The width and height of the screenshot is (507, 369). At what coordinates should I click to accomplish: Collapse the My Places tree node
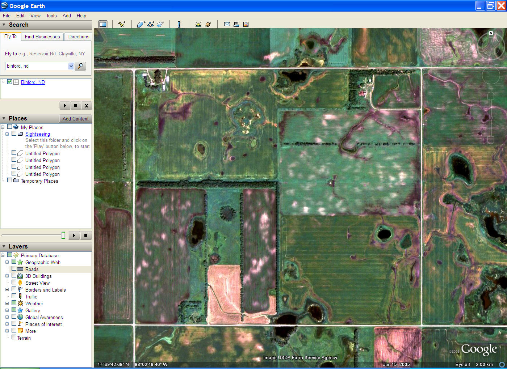[3, 127]
